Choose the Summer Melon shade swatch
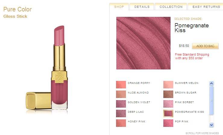Screen dimensions: 223x135 [x=168, y=84]
